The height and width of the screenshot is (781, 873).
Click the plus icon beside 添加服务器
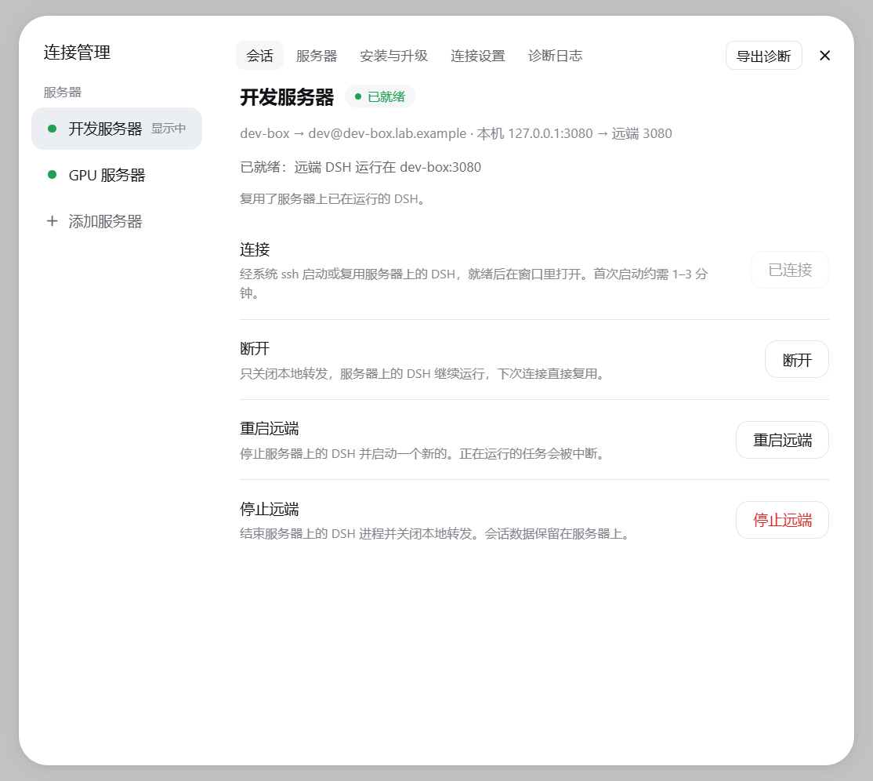pyautogui.click(x=53, y=221)
